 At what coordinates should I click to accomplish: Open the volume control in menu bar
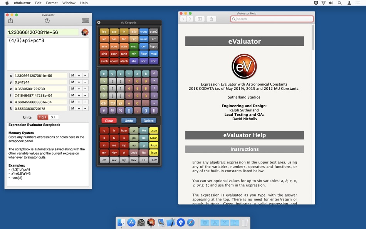coord(331,3)
